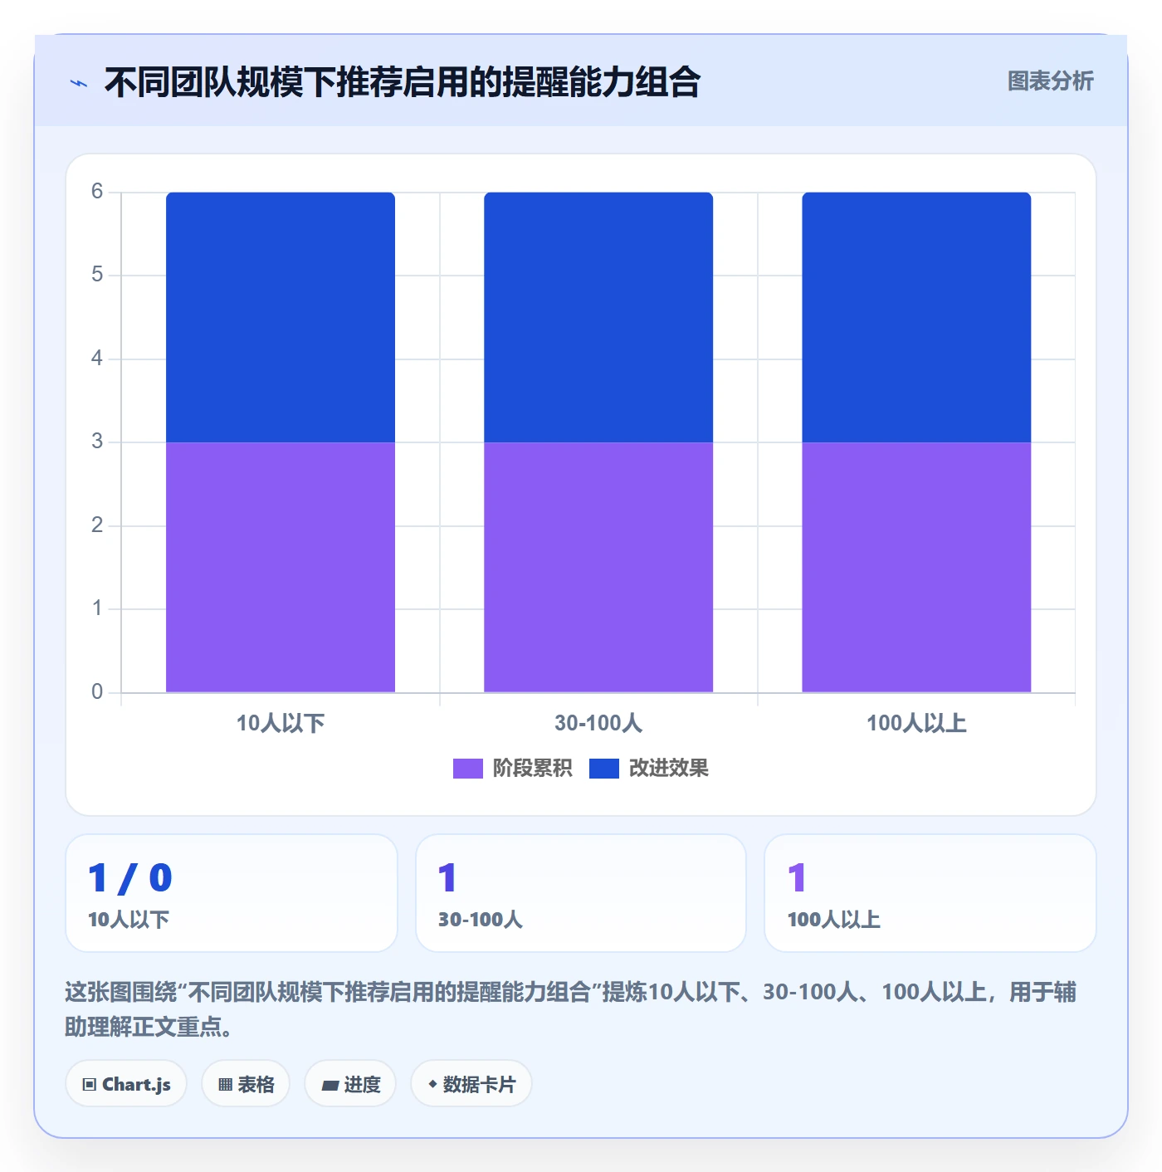Click the blue 改进效果 legend swatch
The image size is (1162, 1172).
604,769
